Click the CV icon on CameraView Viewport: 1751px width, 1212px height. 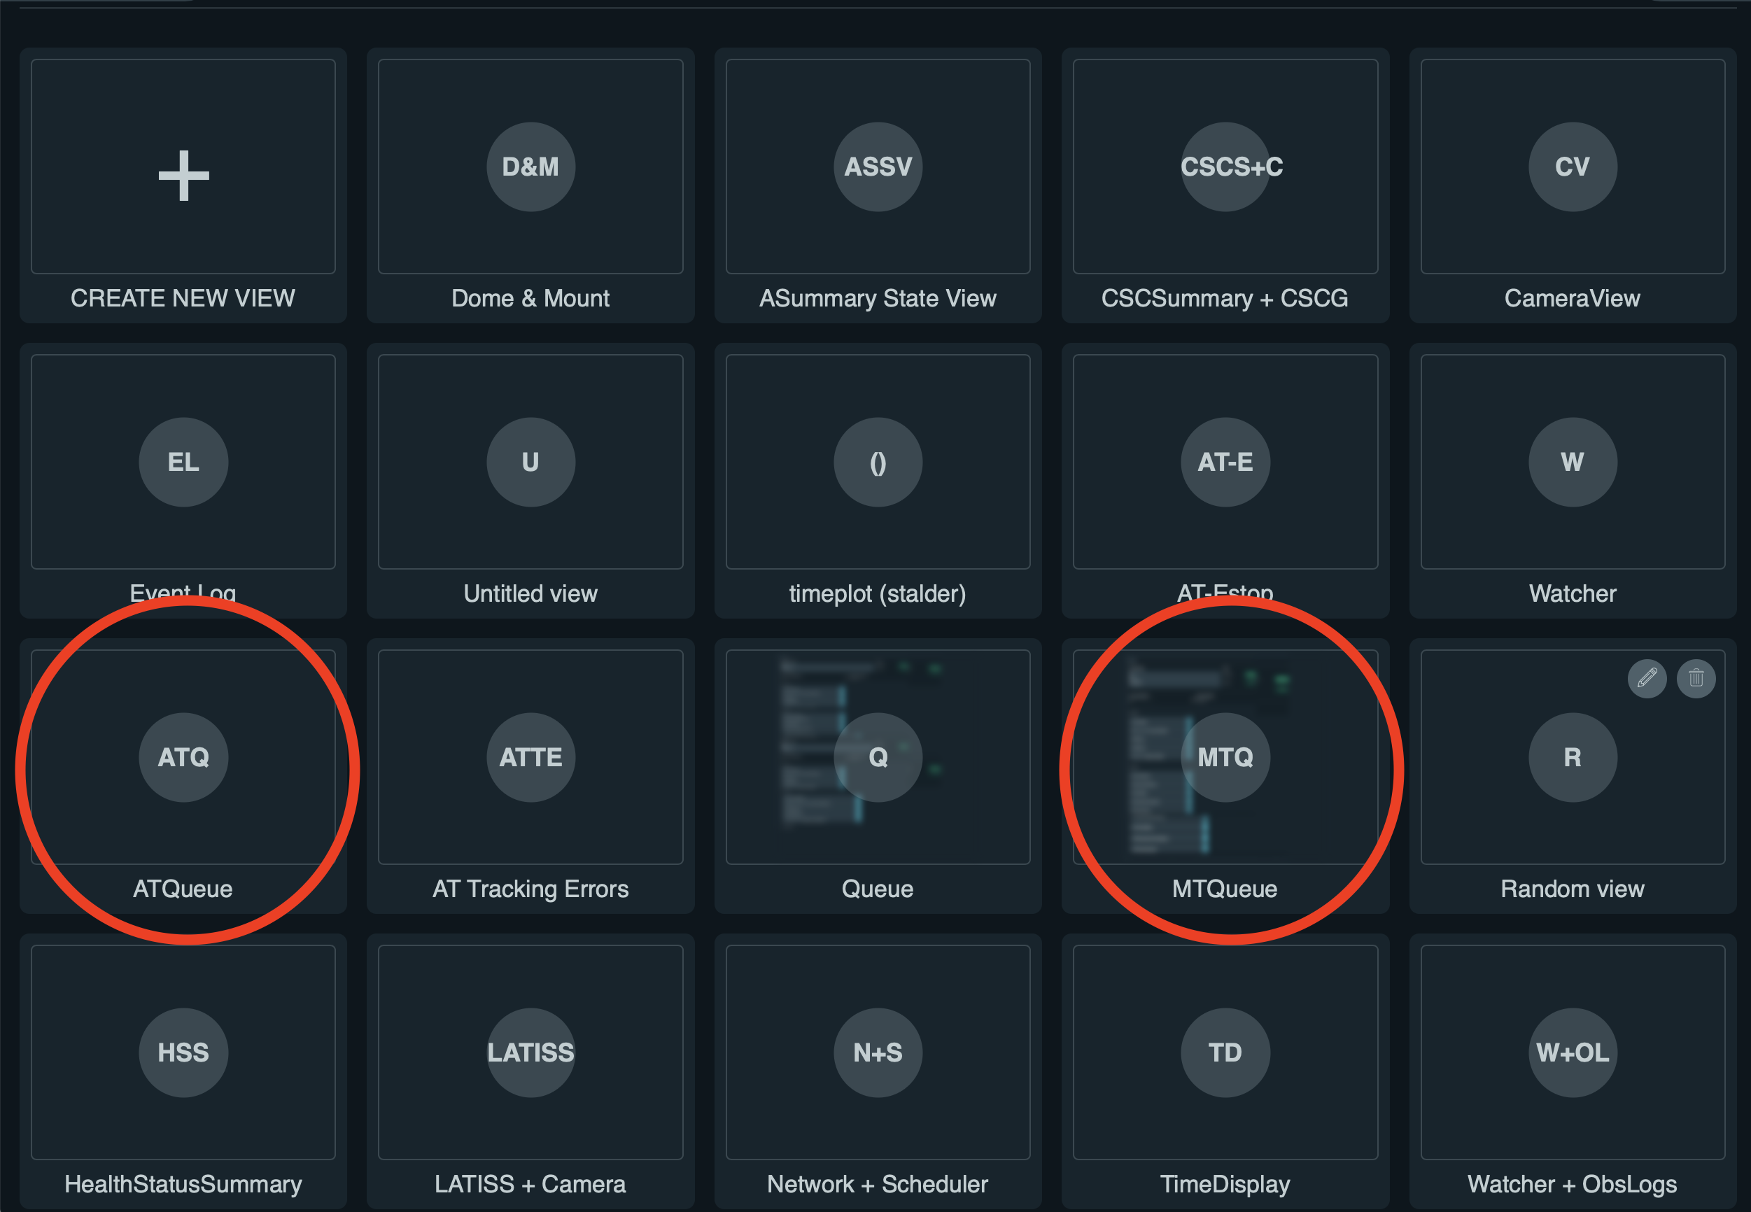(x=1573, y=167)
